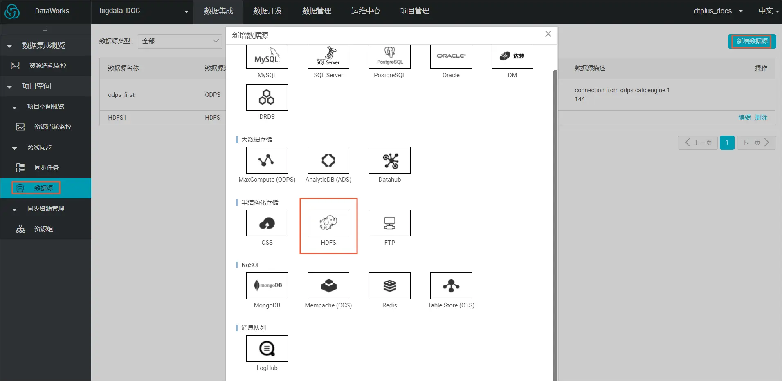Viewport: 782px width, 381px height.
Task: Switch to the 项目管理 tab
Action: click(415, 11)
